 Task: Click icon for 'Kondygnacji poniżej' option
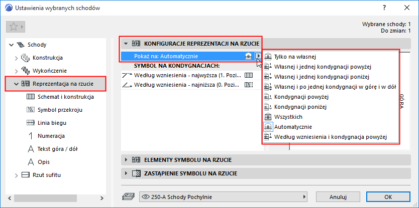coord(268,107)
